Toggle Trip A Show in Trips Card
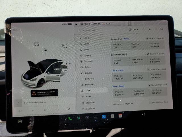Screen dimensions: 182x137 point(148,69)
